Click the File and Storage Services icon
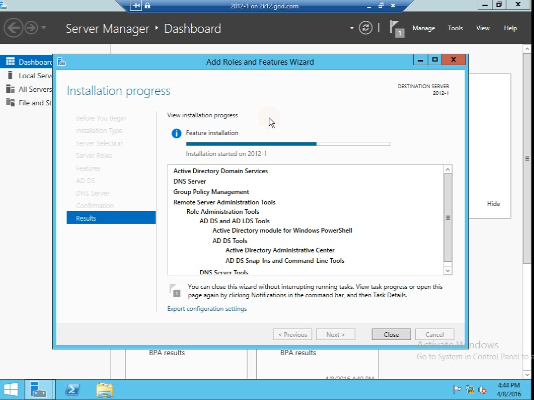The height and width of the screenshot is (400, 534). point(10,102)
